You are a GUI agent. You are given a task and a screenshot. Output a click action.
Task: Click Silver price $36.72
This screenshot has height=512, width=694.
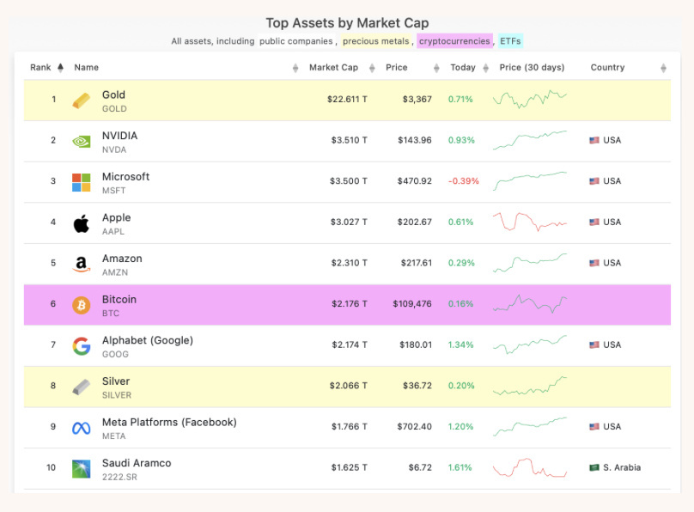pyautogui.click(x=417, y=386)
